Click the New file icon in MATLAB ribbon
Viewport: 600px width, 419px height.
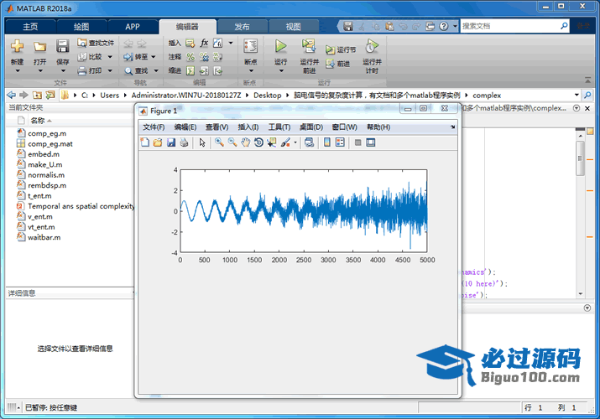(17, 46)
